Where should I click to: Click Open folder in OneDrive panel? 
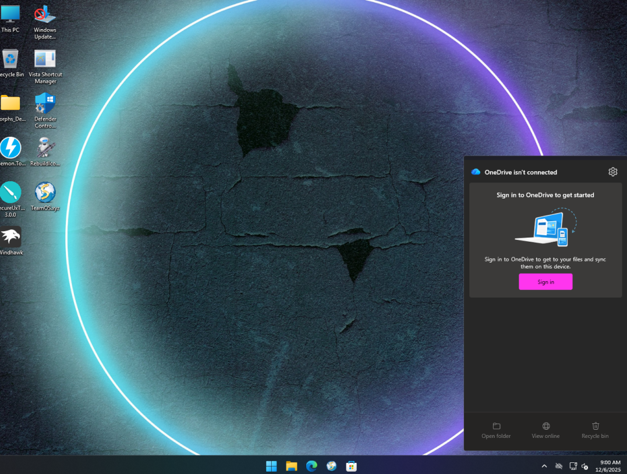[x=496, y=430]
